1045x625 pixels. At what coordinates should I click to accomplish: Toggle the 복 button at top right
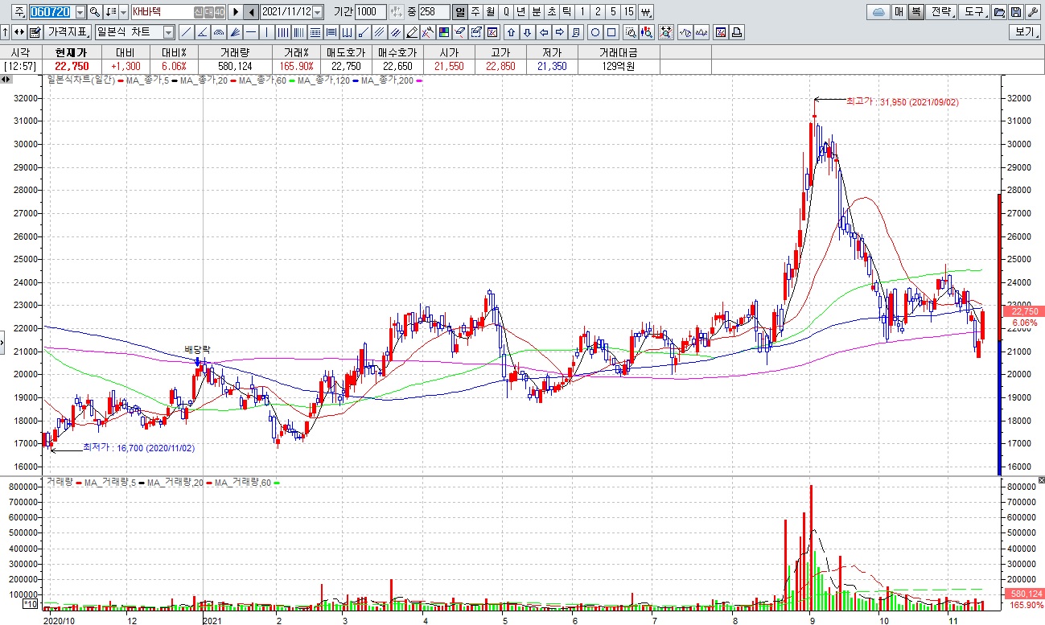pyautogui.click(x=916, y=12)
